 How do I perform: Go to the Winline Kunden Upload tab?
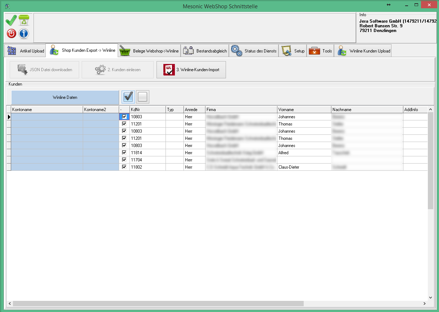coord(363,51)
